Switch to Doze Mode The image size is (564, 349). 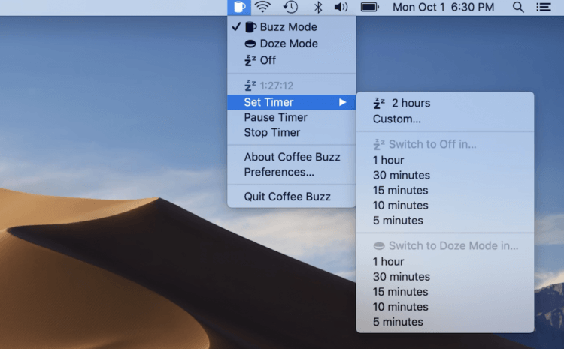292,44
